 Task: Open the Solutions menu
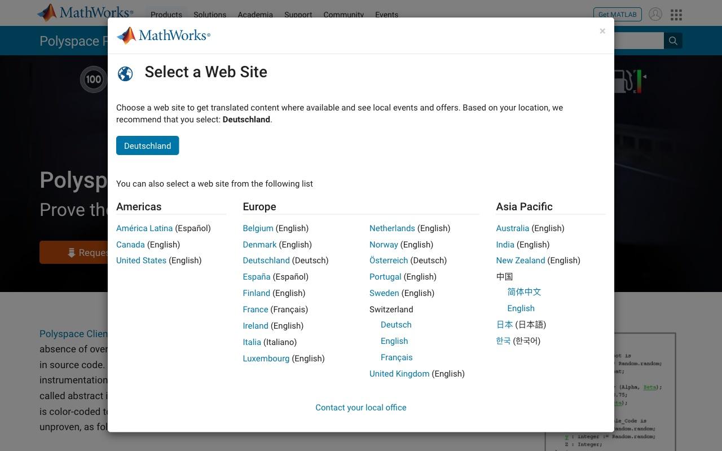[210, 15]
